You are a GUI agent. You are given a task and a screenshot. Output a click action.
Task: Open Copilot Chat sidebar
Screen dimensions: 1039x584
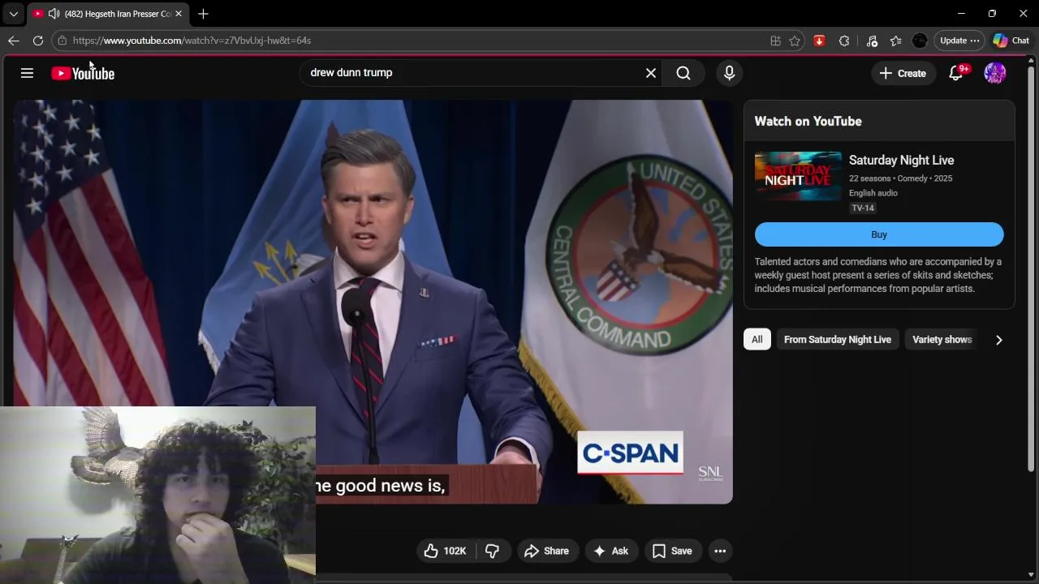[1011, 41]
